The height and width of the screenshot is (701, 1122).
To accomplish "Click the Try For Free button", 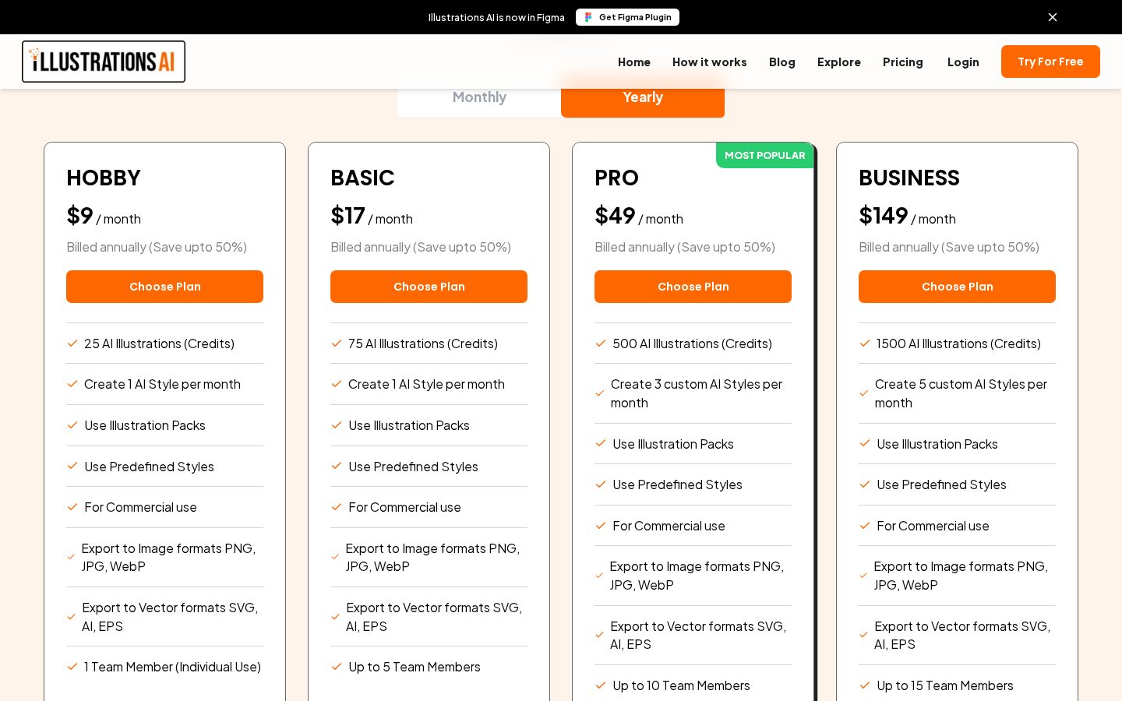I will click(1050, 62).
